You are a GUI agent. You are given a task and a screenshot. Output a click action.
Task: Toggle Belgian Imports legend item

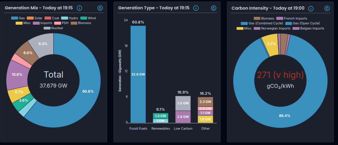pos(308,28)
